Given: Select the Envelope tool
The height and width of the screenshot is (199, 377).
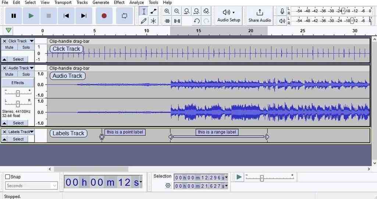Looking at the screenshot, I should pos(153,11).
